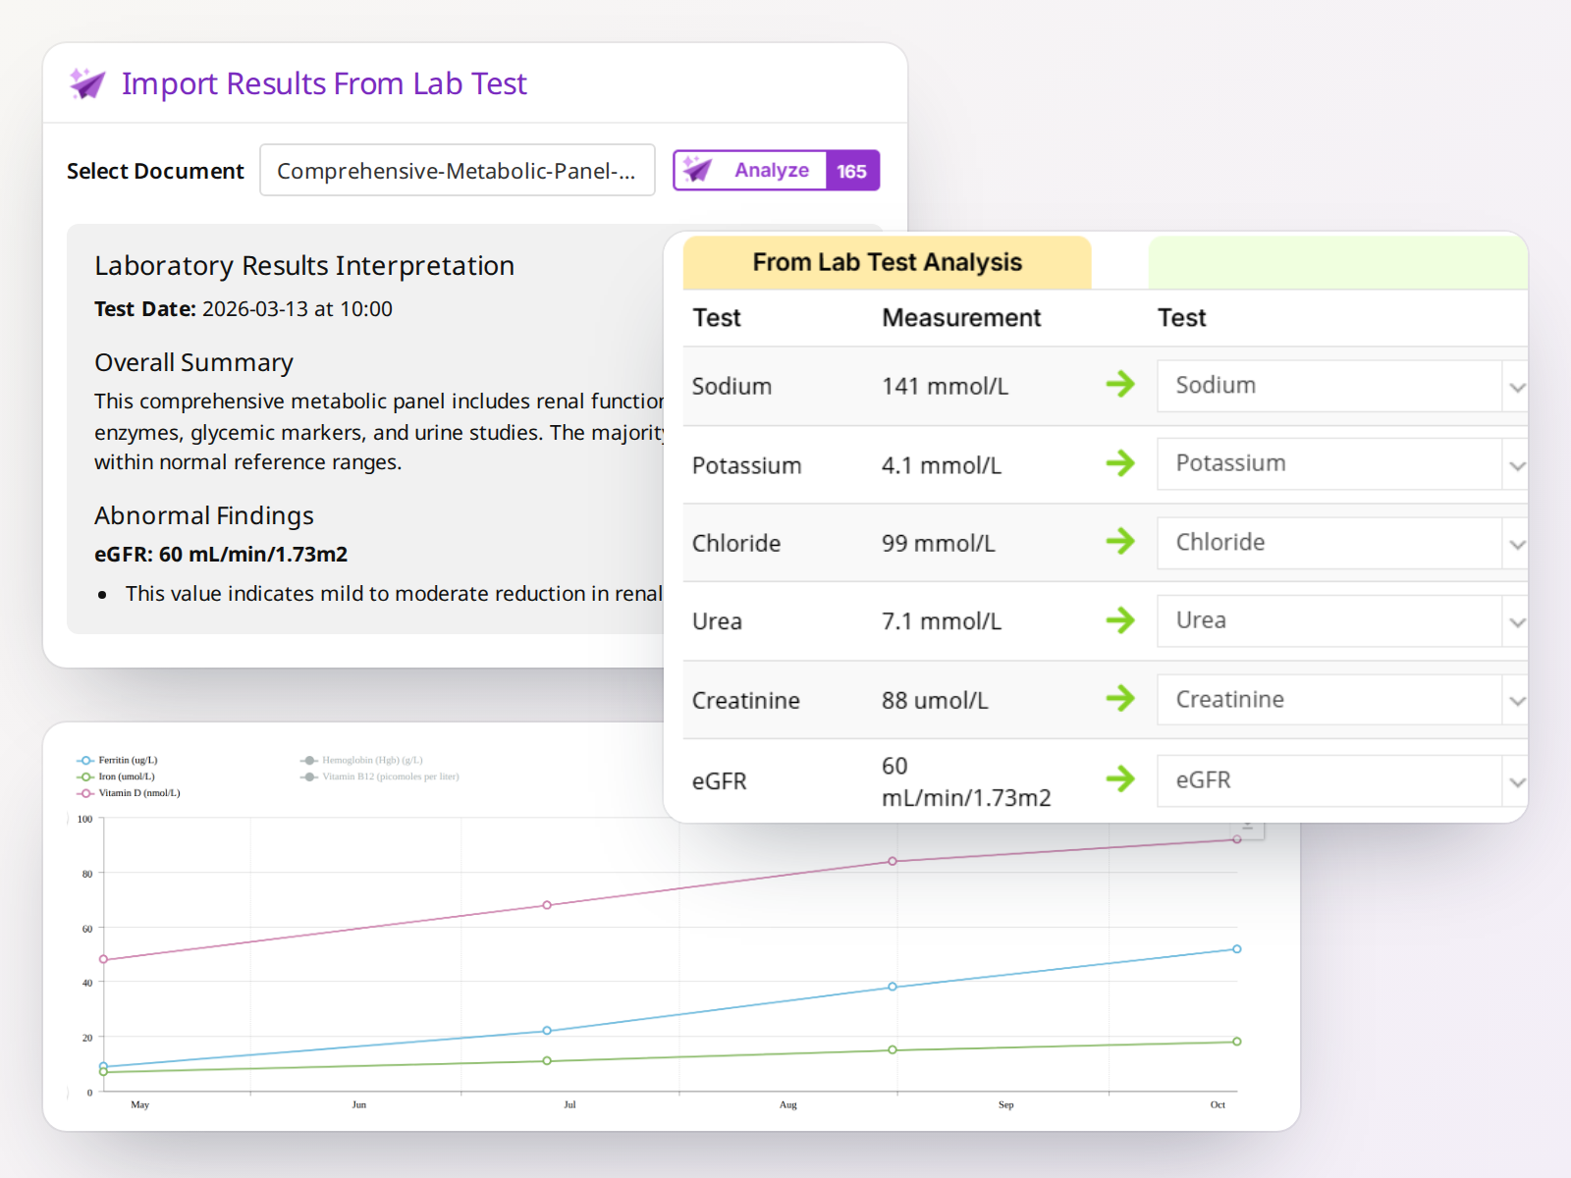Click the green arrow in eGFR row
1571x1178 pixels.
(x=1120, y=779)
